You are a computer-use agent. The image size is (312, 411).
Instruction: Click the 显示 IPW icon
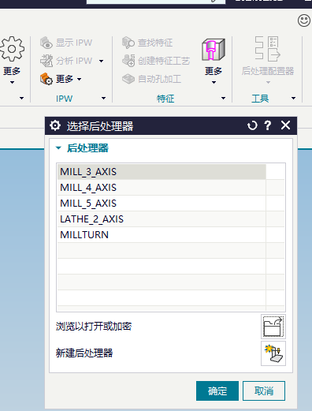pyautogui.click(x=46, y=43)
